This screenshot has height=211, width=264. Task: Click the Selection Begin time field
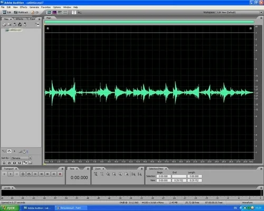[x=164, y=176]
